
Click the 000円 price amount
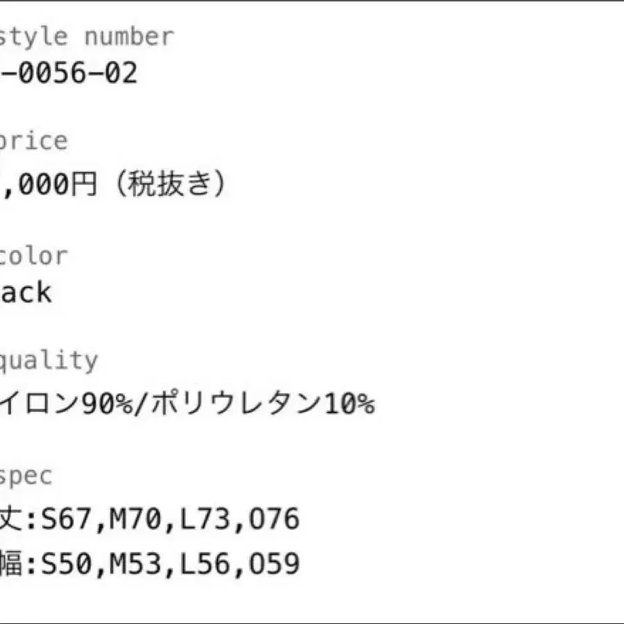[x=50, y=185]
